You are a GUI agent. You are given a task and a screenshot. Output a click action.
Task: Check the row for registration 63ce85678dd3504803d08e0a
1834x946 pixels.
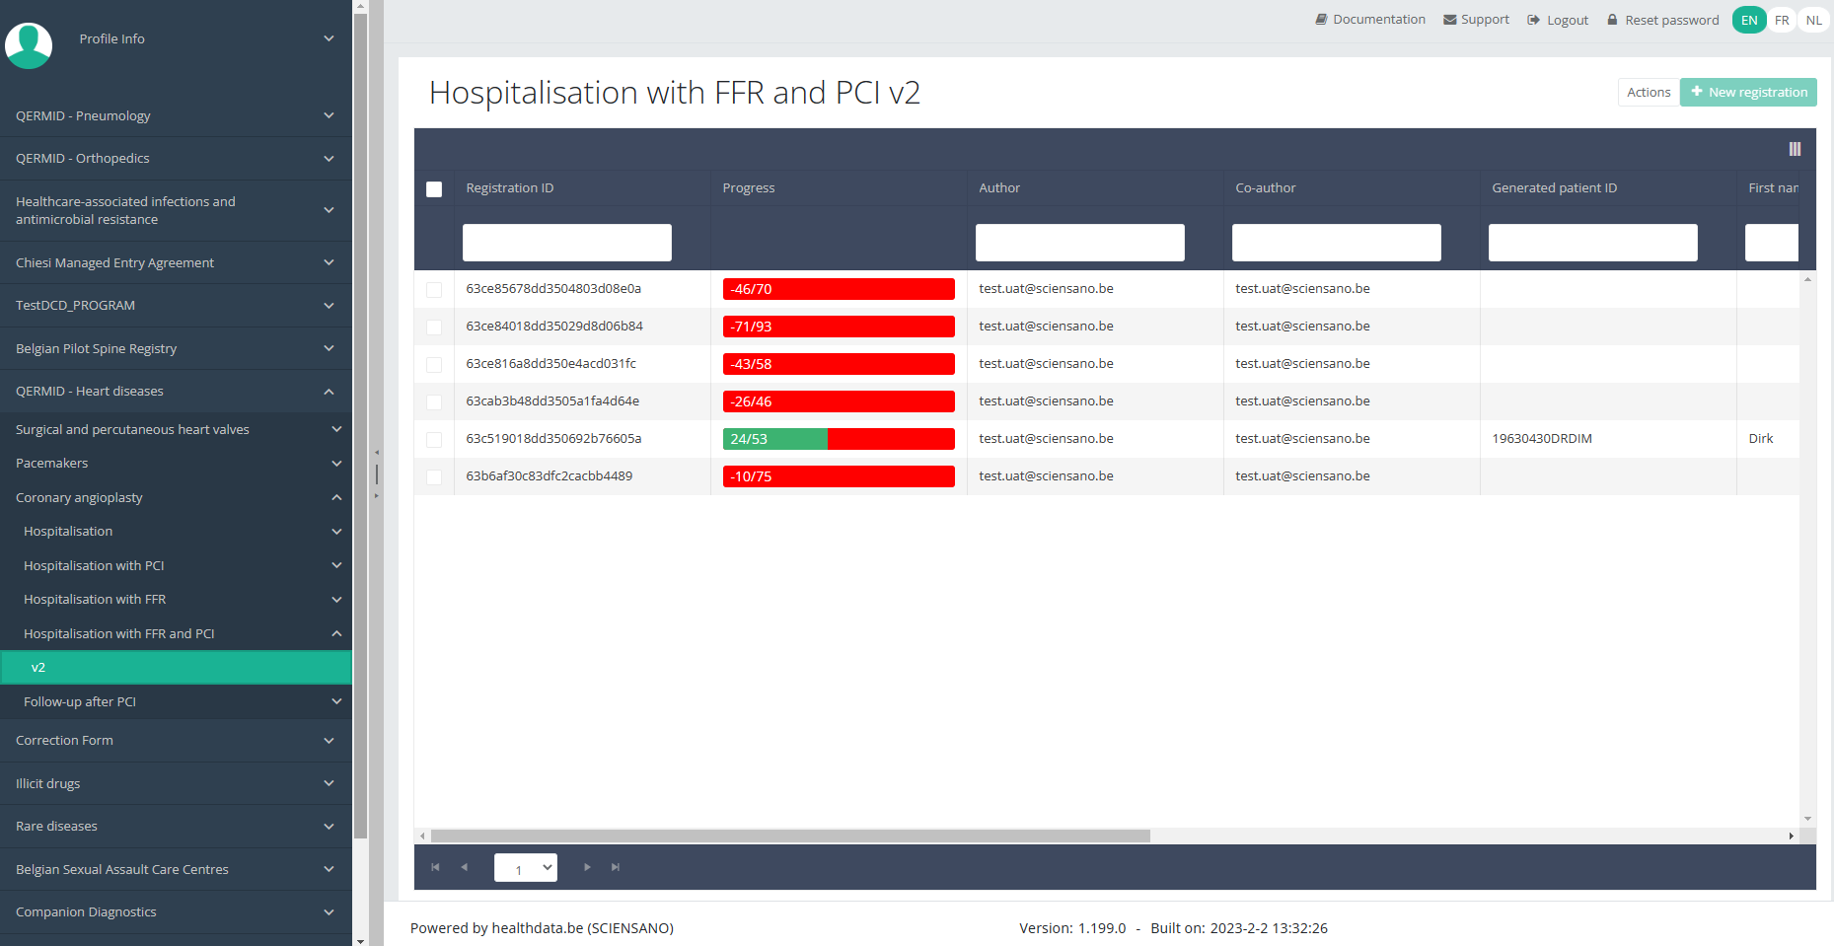(x=434, y=289)
